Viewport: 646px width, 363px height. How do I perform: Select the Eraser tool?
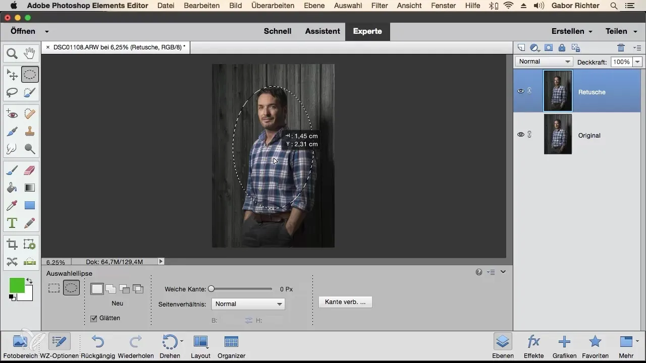click(30, 171)
